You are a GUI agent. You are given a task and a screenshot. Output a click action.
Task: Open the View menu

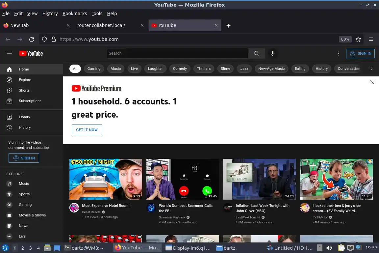(32, 14)
